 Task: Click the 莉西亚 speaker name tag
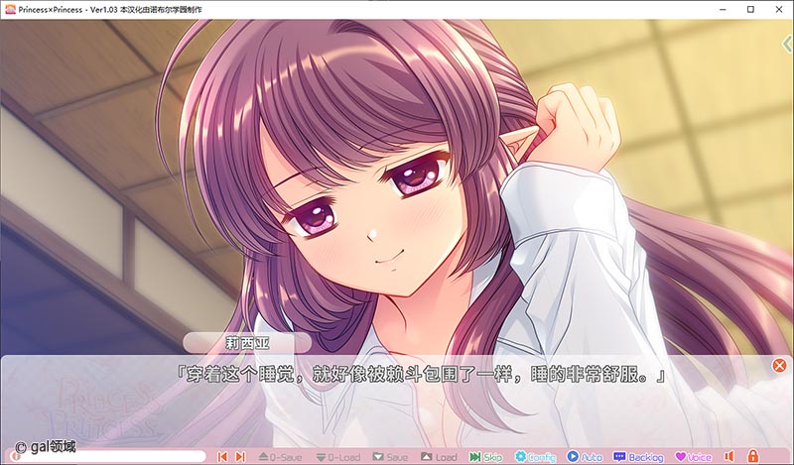(240, 343)
